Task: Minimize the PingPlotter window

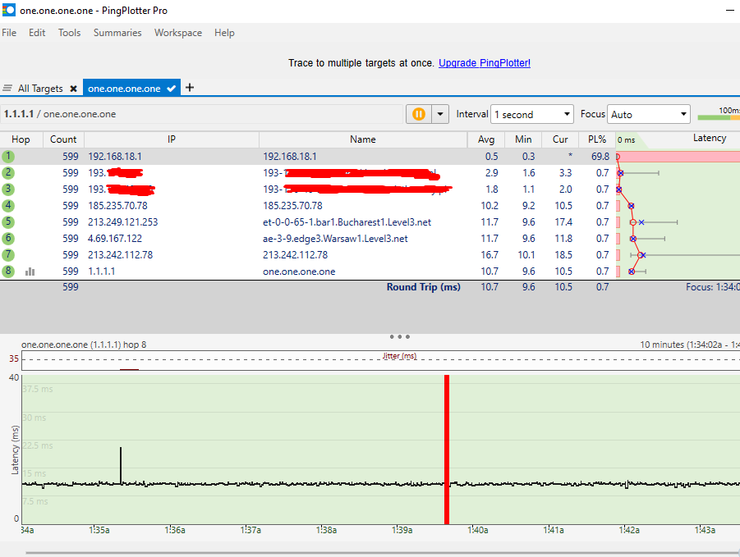Action: [x=730, y=10]
